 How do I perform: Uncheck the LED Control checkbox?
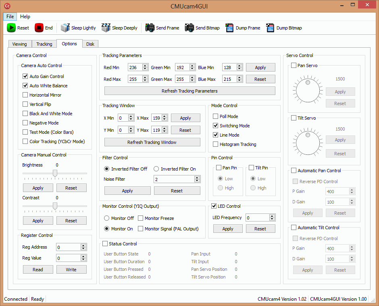(x=214, y=206)
